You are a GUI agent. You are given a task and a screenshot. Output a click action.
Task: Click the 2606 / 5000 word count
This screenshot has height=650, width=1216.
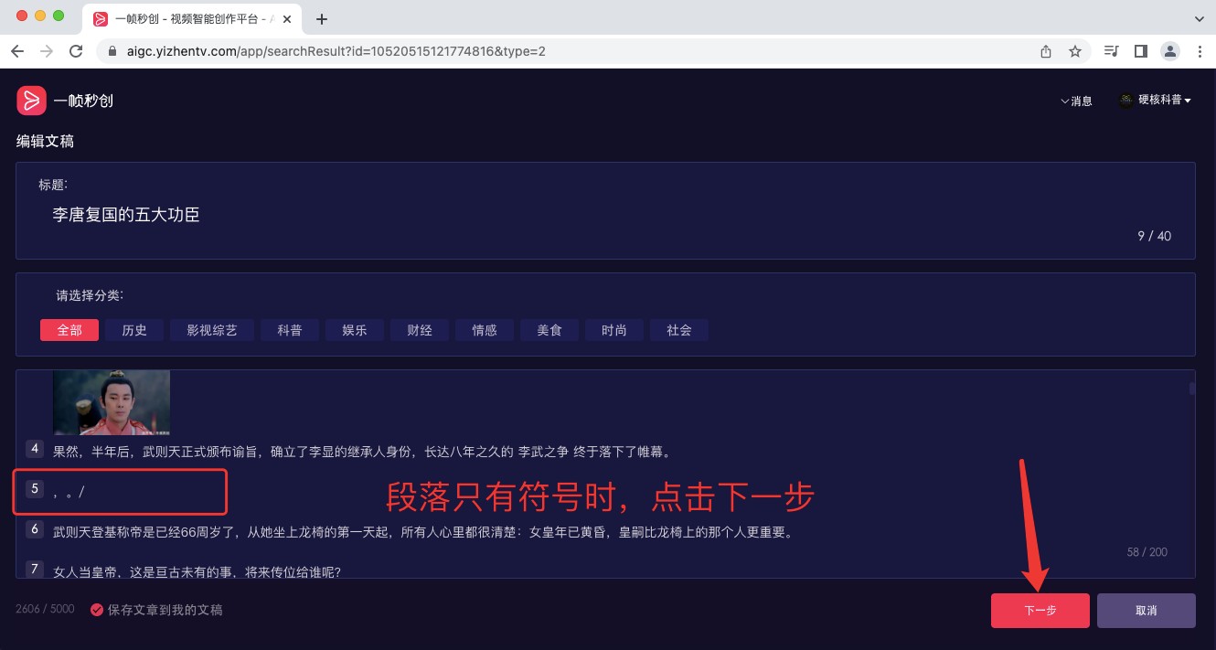45,609
